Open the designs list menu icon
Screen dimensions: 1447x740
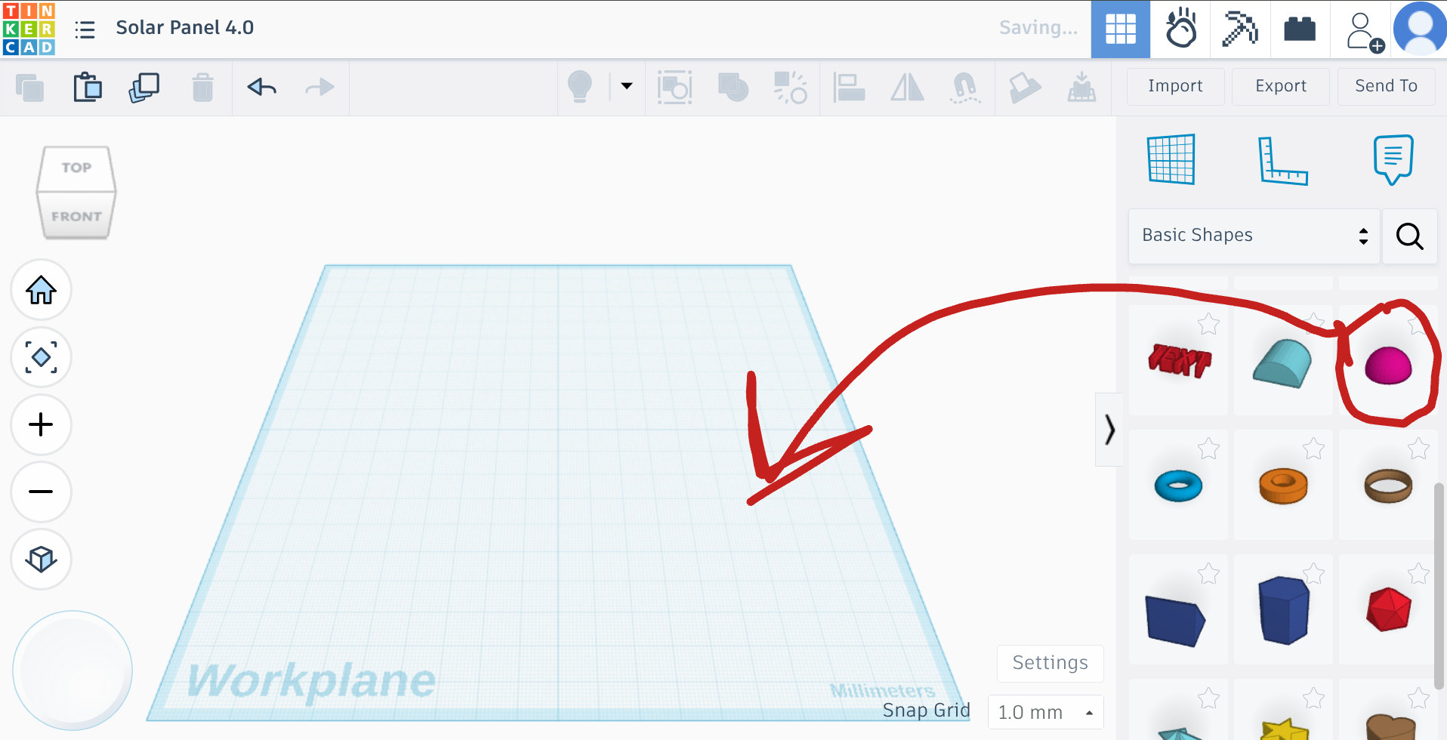click(x=85, y=29)
